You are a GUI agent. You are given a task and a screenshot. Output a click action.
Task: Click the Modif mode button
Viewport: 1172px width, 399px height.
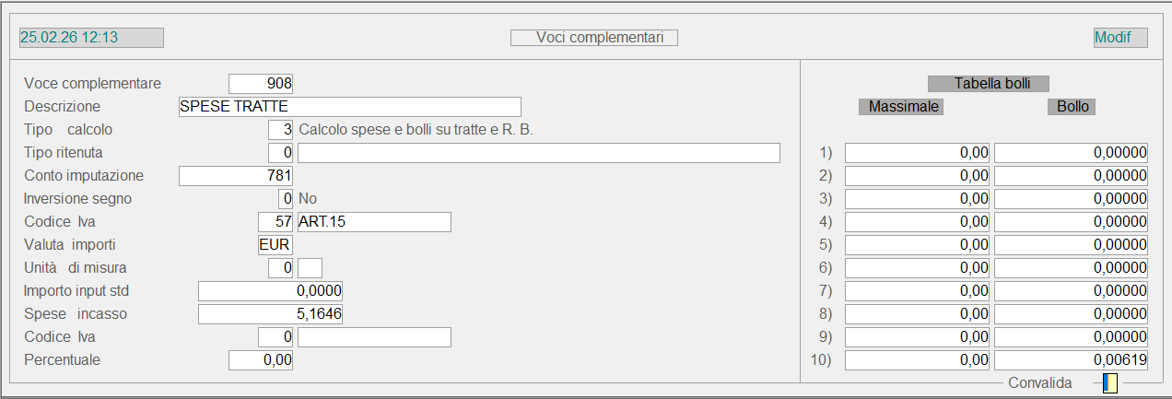coord(1119,38)
